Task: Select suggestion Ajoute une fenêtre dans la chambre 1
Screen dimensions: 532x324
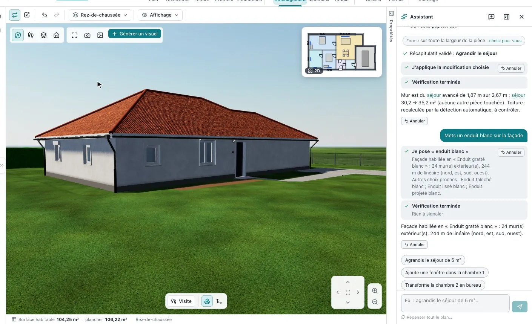Action: 445,273
